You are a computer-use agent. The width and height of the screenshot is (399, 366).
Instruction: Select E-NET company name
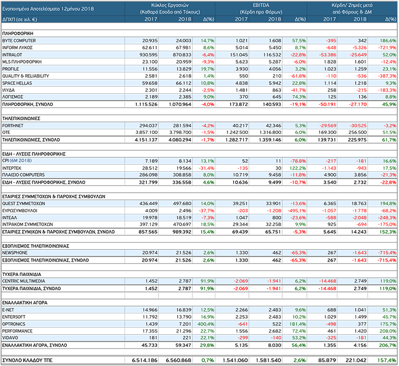pos(8,310)
